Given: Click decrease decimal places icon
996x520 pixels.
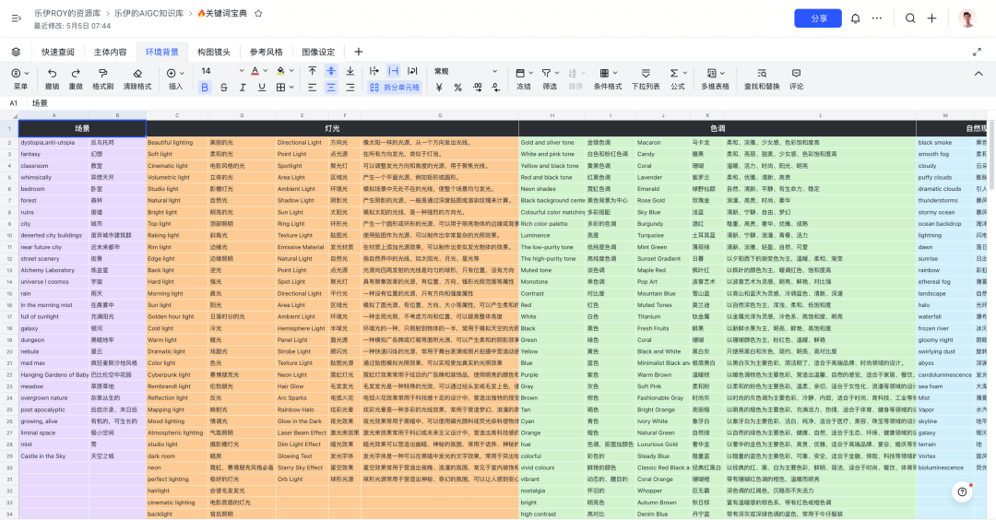Looking at the screenshot, I should 495,88.
